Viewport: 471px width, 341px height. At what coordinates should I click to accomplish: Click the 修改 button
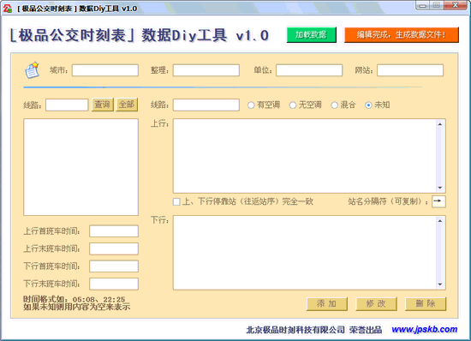click(376, 304)
